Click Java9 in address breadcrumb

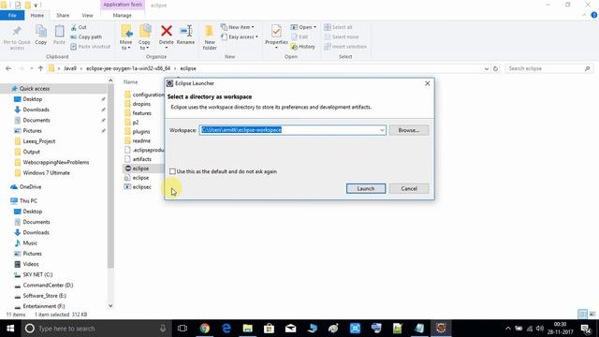tap(70, 68)
